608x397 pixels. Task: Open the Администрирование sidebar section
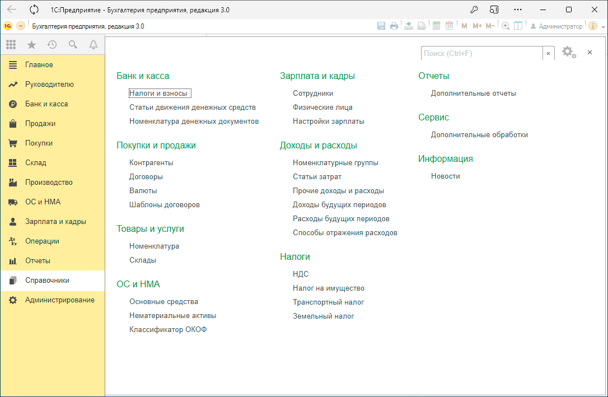point(59,300)
